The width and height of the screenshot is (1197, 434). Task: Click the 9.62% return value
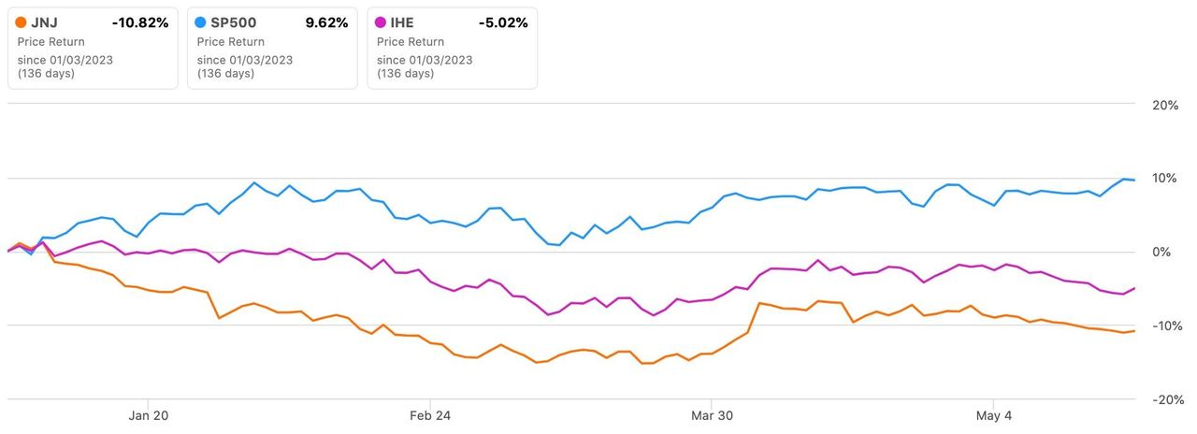[326, 22]
